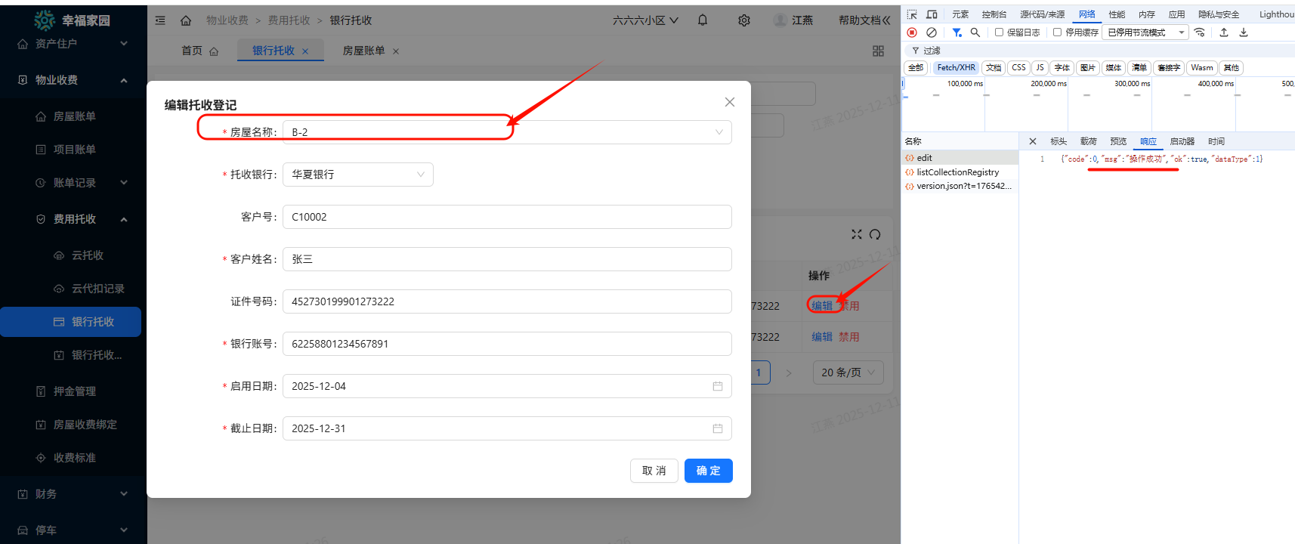
Task: Switch to the 控制台 DevTools tab
Action: [x=994, y=14]
